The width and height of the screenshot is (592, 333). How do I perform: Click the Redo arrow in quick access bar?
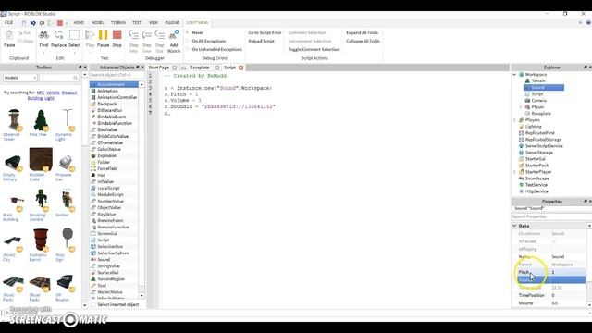(42, 23)
